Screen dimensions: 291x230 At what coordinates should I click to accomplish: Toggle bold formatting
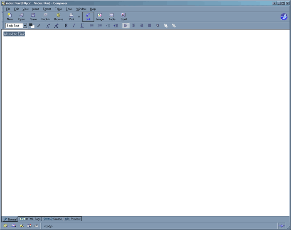point(66,26)
